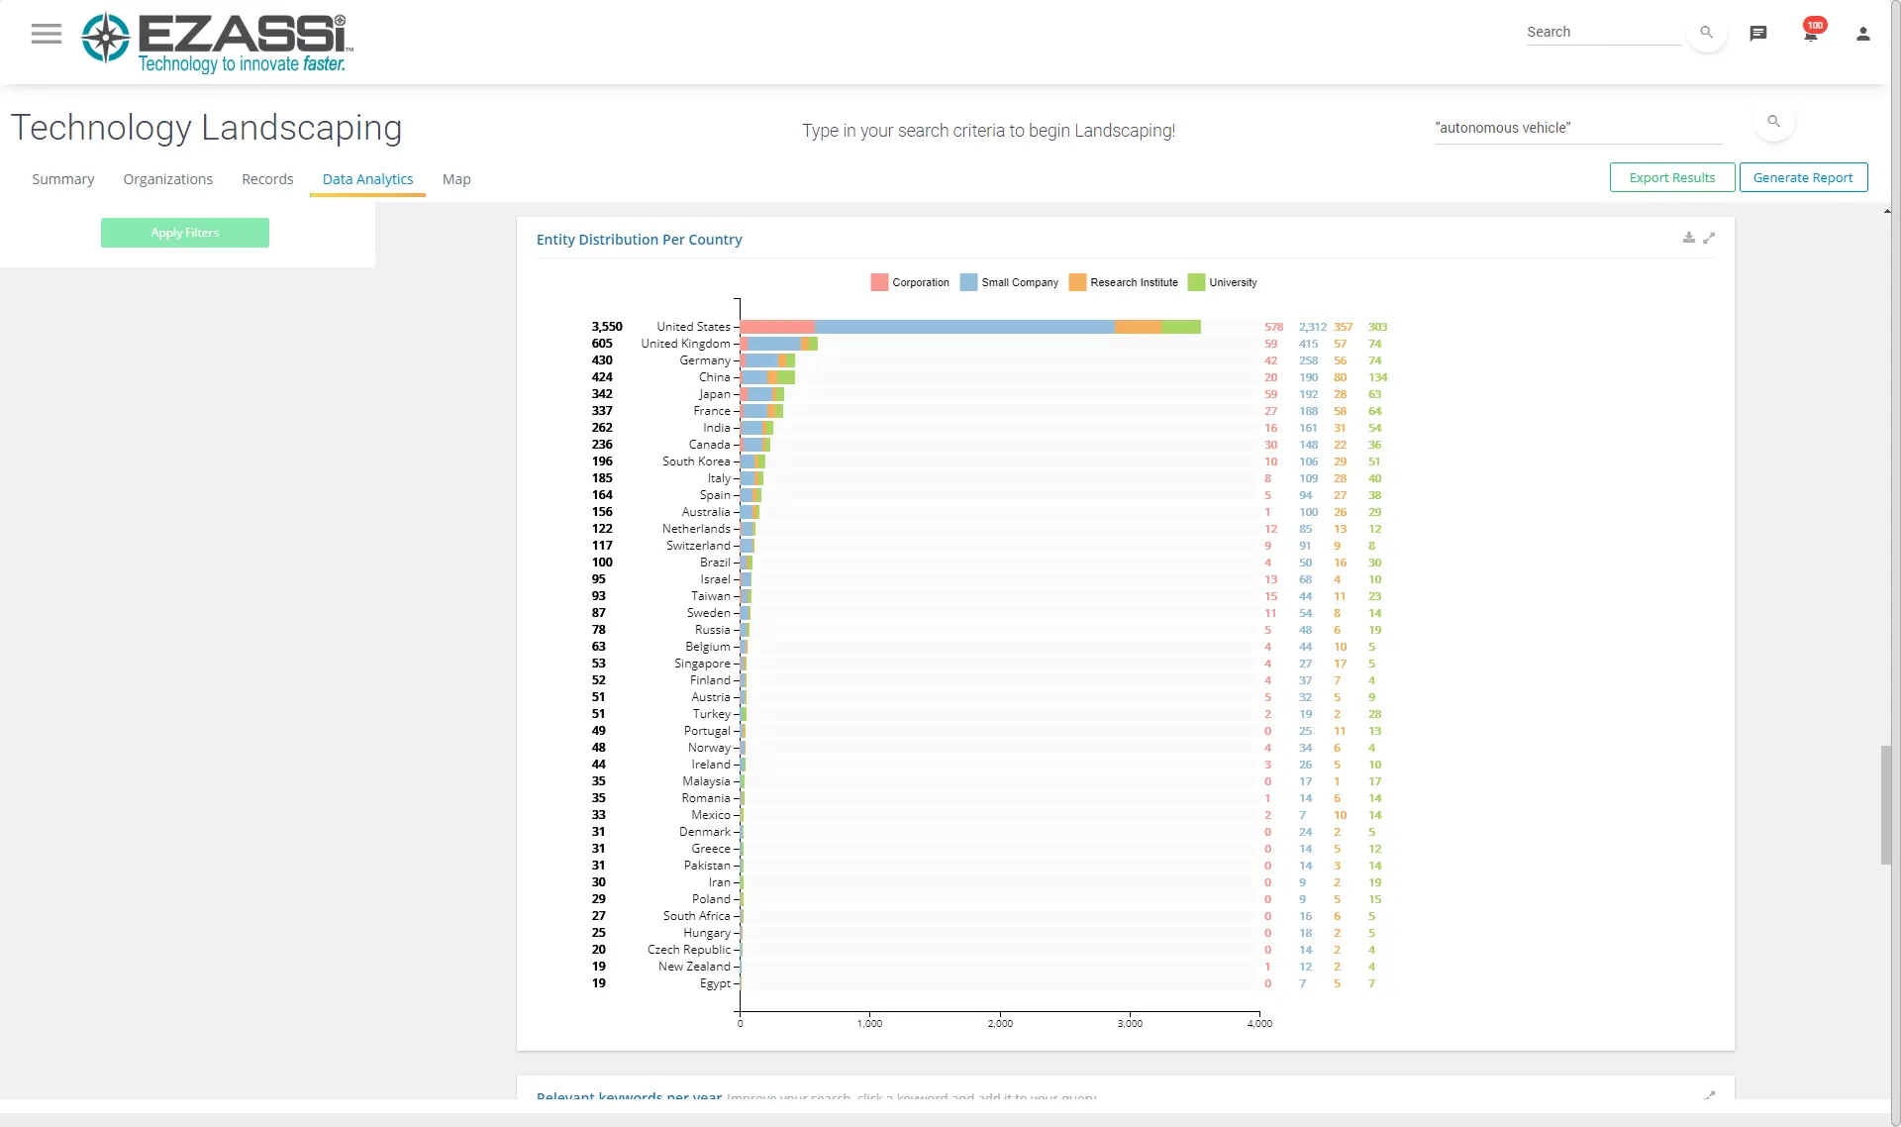The width and height of the screenshot is (1901, 1127).
Task: Click the South Korea country label
Action: point(696,461)
